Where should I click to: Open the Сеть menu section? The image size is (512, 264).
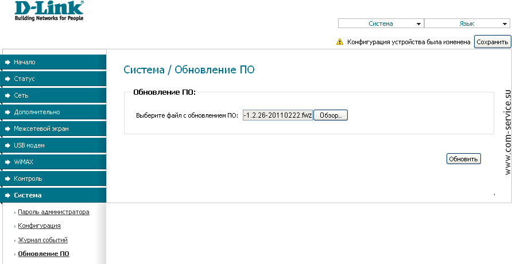click(x=53, y=95)
